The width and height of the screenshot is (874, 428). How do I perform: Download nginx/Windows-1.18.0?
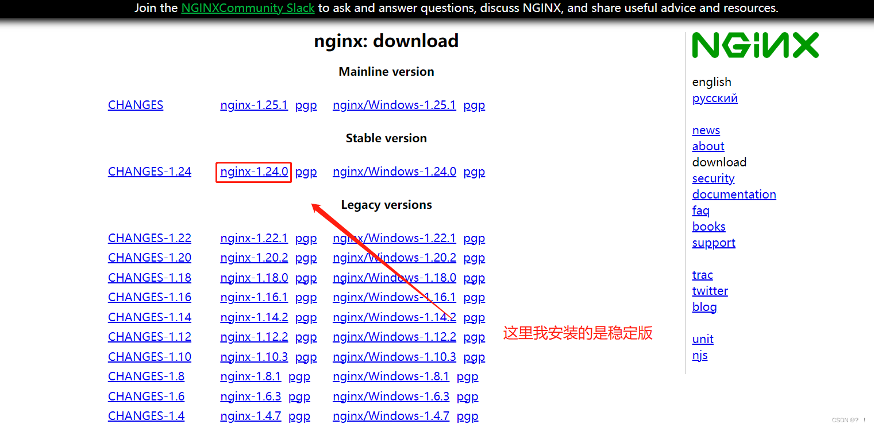(394, 278)
